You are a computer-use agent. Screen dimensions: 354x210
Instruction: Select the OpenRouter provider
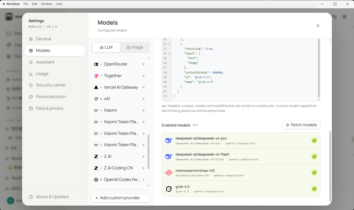119,64
